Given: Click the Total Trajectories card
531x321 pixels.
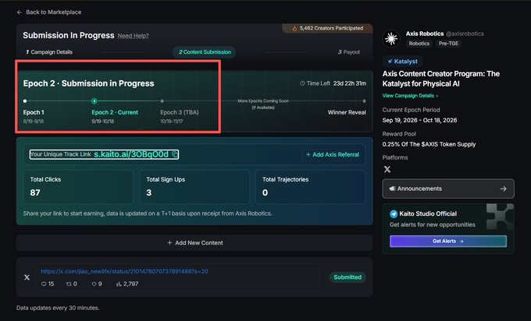Looking at the screenshot, I should coord(311,187).
